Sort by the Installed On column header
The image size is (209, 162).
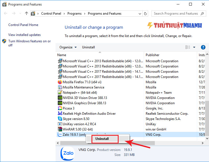(201, 55)
